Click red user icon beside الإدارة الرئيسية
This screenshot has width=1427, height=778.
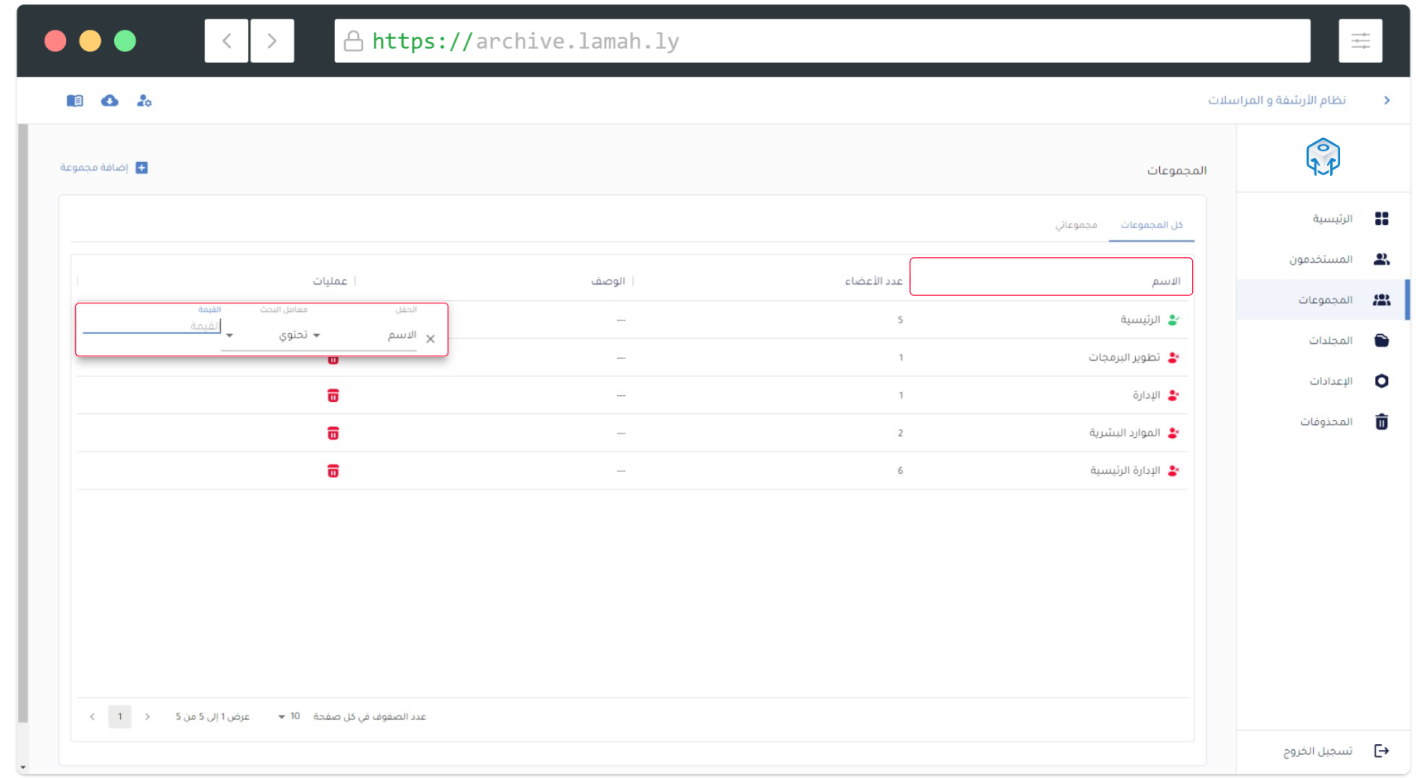(x=1173, y=471)
